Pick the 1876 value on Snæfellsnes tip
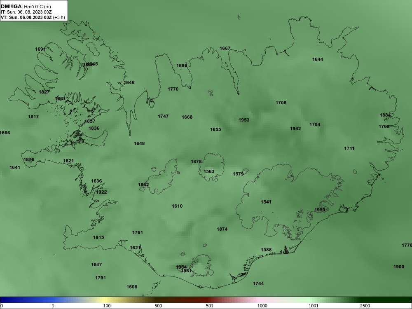 click(x=29, y=159)
